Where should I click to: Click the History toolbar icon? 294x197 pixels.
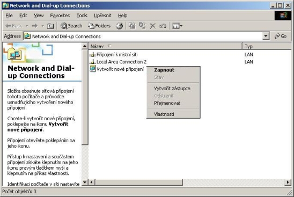[x=119, y=26]
